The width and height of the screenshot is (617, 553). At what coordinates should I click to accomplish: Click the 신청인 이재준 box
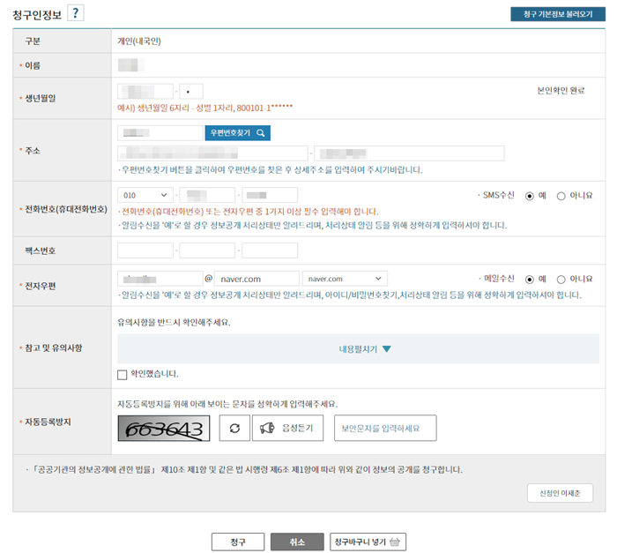560,493
